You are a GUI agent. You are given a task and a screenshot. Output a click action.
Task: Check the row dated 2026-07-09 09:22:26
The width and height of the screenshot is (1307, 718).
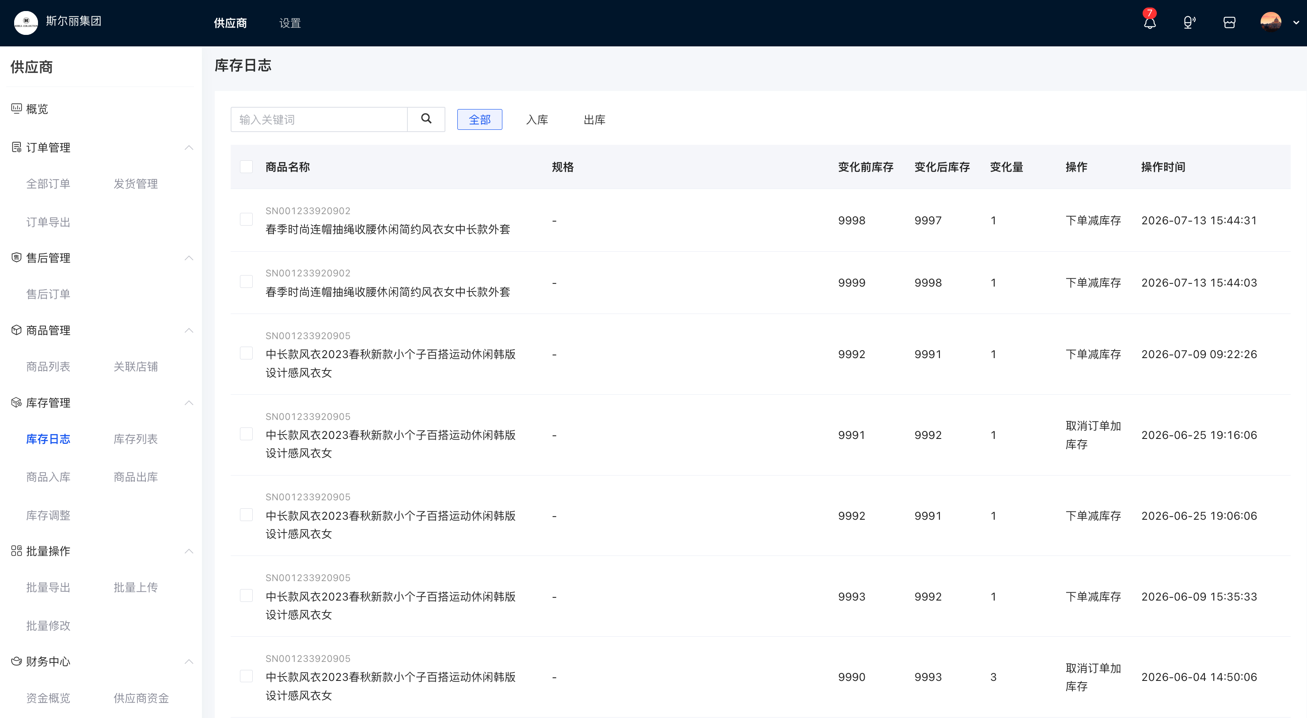[x=246, y=353]
